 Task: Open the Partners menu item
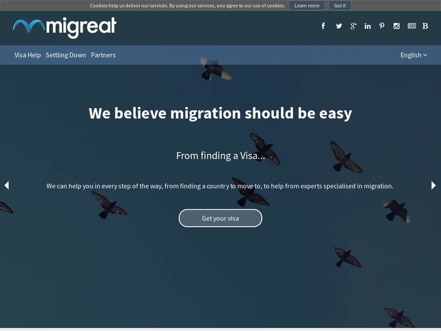[103, 55]
